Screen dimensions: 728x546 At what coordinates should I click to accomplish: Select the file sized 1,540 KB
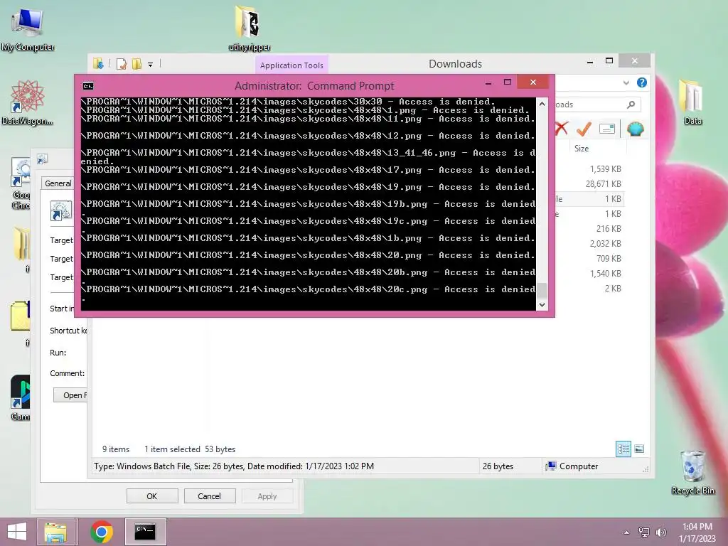[606, 274]
